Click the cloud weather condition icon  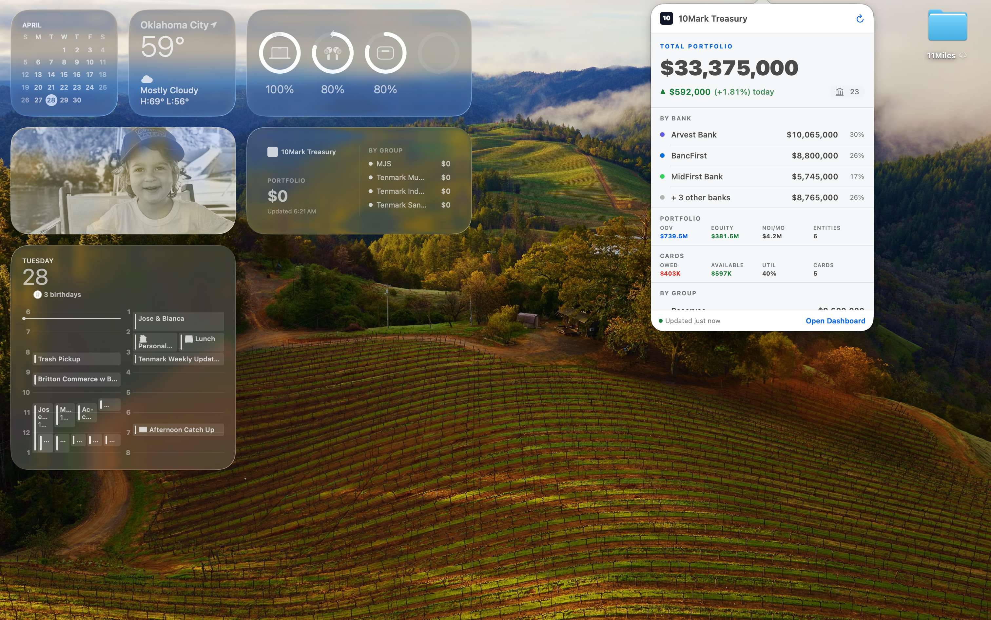tap(146, 79)
